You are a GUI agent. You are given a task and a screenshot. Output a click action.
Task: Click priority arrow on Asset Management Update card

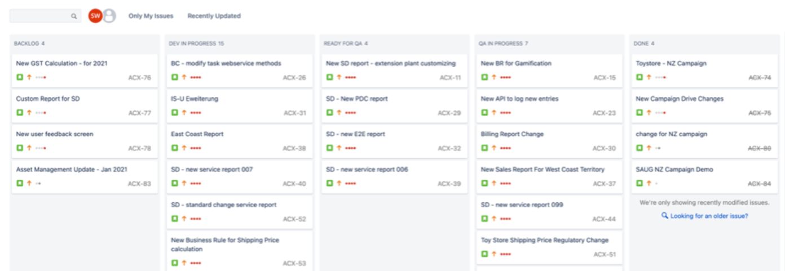pos(29,184)
